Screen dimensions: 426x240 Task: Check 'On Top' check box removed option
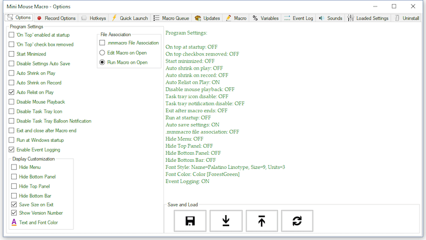click(x=11, y=44)
